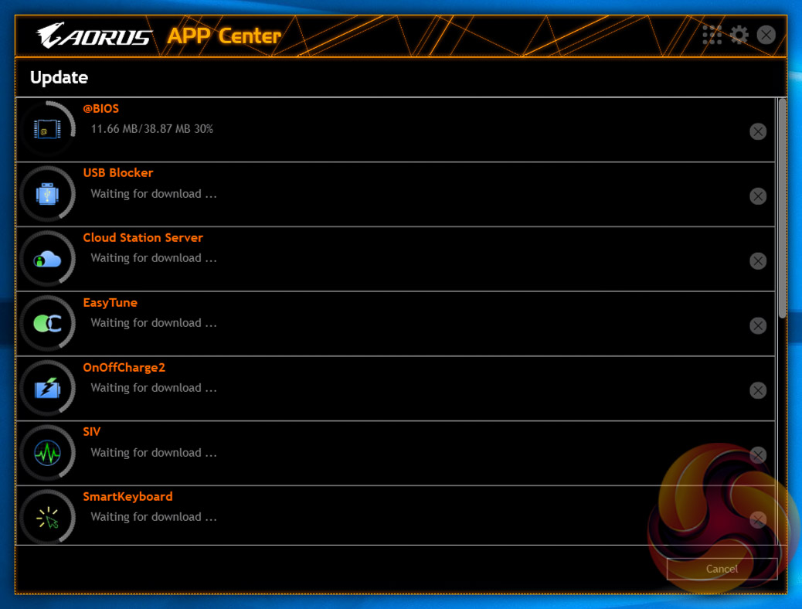
Task: Cancel SIV pending download
Action: click(x=757, y=455)
